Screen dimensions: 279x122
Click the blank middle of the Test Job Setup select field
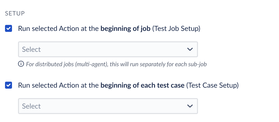tap(114, 49)
